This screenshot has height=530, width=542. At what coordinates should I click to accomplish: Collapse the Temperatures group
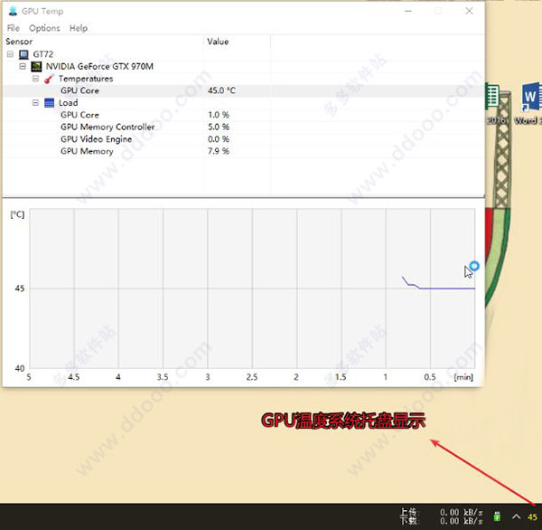[x=35, y=79]
